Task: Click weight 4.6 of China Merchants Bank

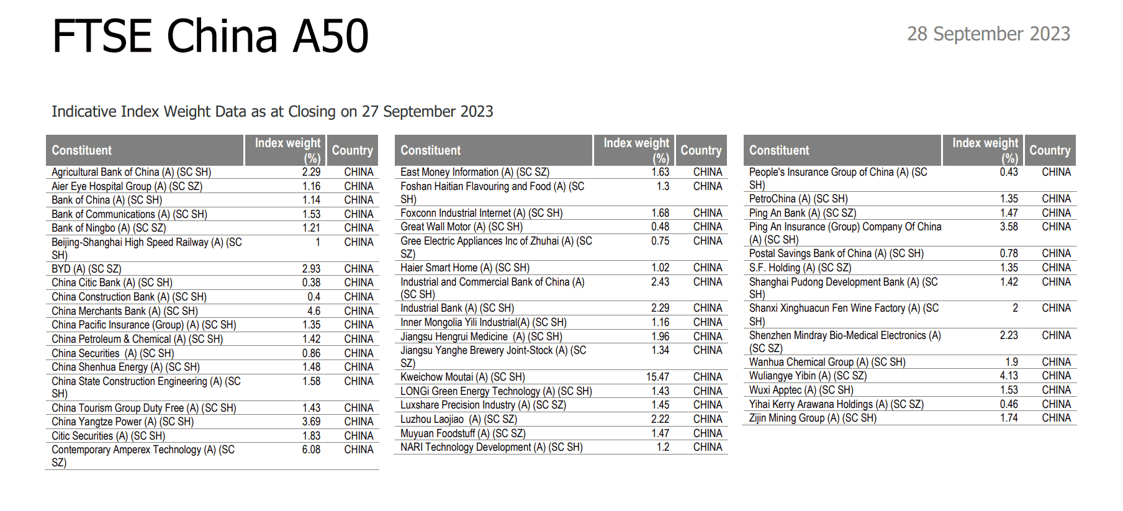Action: (314, 311)
